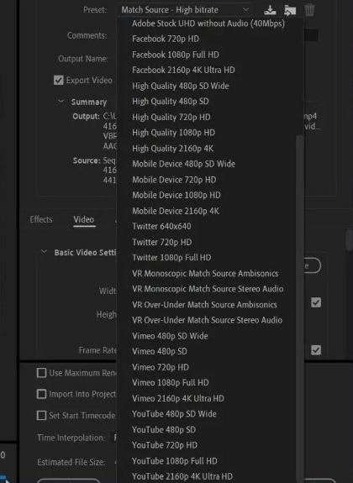Viewport: 353px width, 483px height.
Task: Choose High Quality 720p HD preset
Action: [171, 117]
